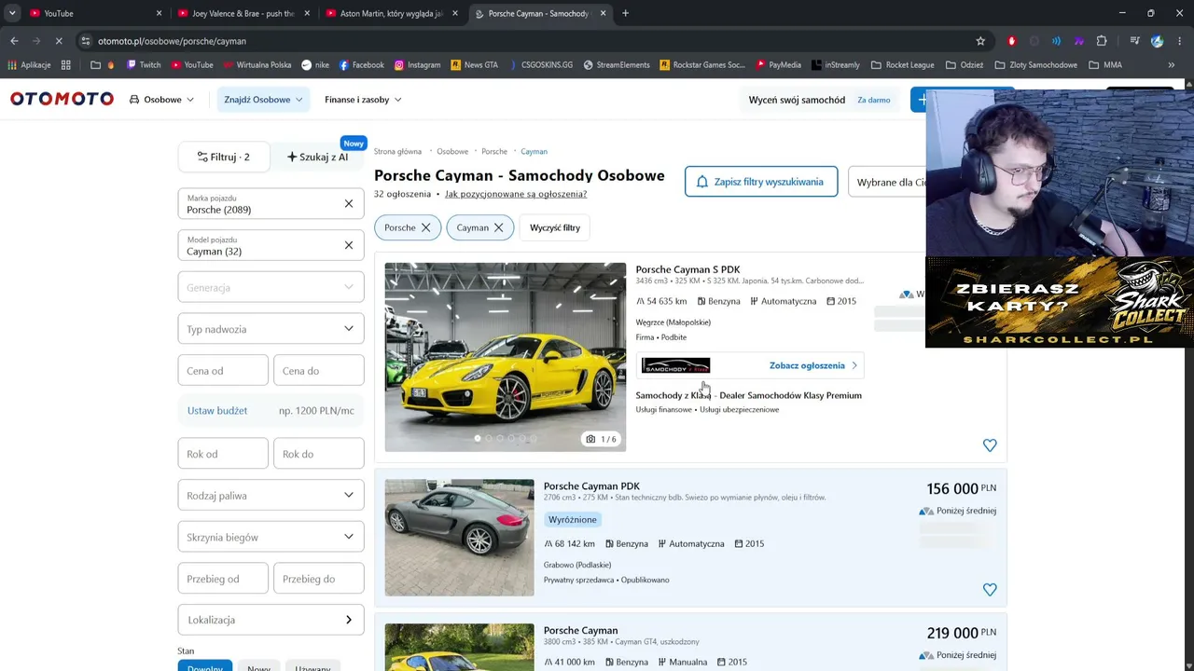The image size is (1194, 671).
Task: Click the Wyczyść filtry button
Action: coord(555,227)
